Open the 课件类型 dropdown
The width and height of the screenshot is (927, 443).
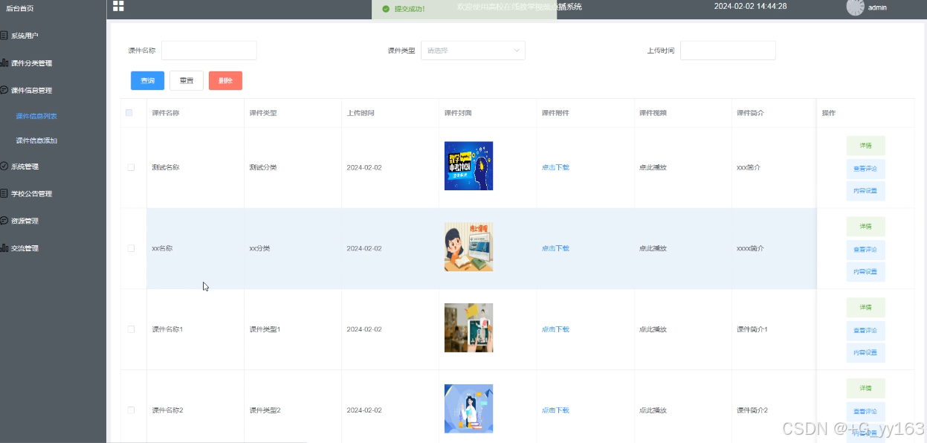[473, 51]
